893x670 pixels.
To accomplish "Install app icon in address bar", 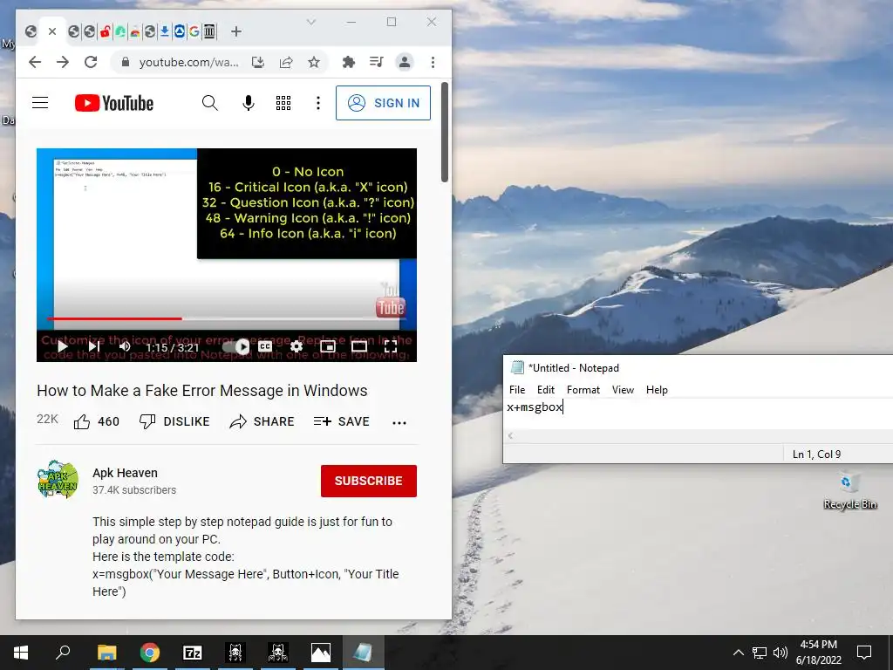I will click(258, 62).
